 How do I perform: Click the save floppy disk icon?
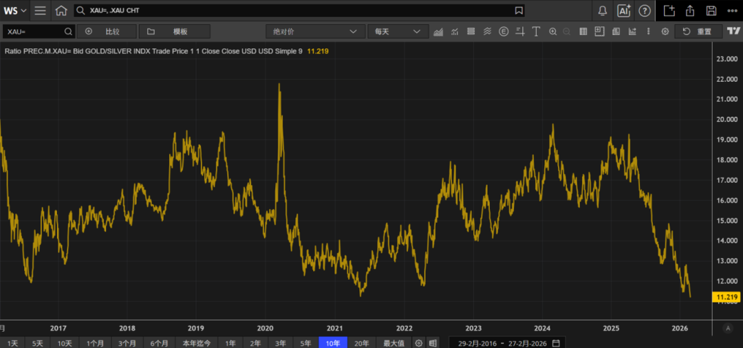711,10
